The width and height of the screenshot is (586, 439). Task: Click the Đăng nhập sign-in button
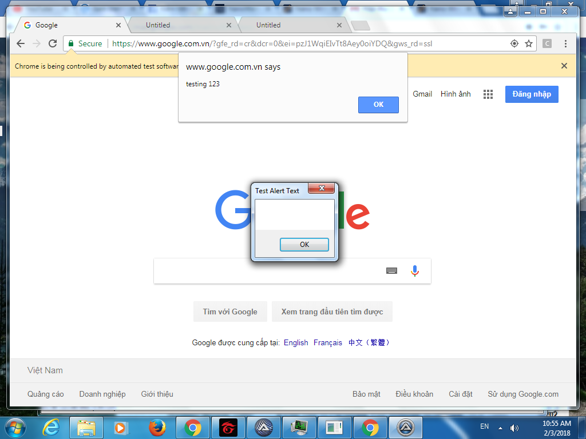tap(532, 94)
